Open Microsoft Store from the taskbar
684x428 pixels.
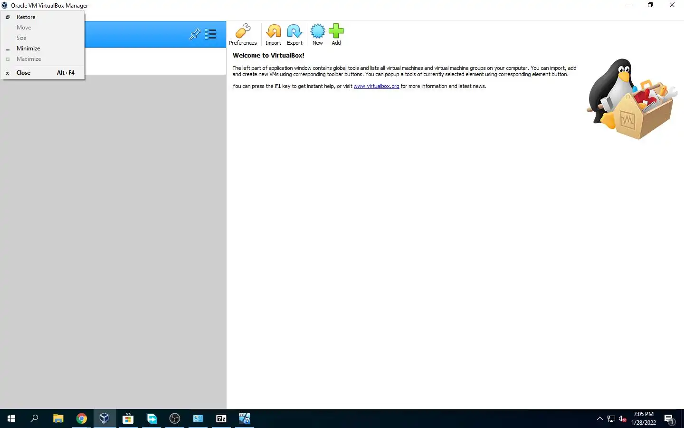128,418
